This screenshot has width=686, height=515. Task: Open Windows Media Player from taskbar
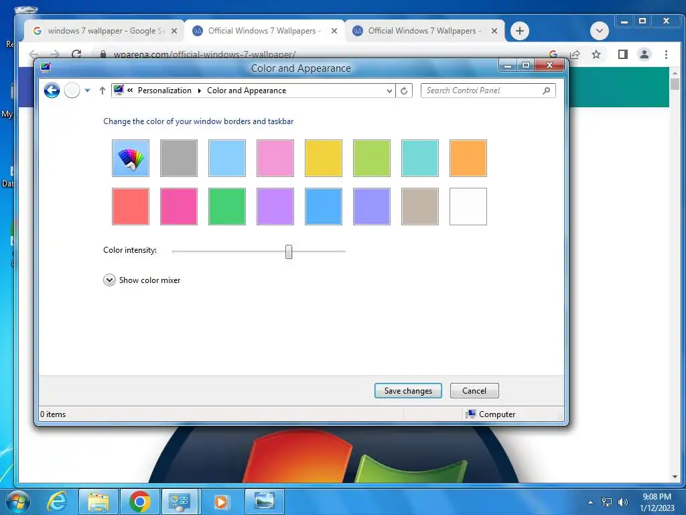(221, 502)
